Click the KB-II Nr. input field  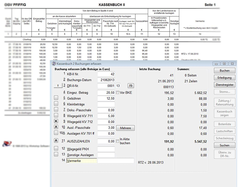[x=106, y=74]
